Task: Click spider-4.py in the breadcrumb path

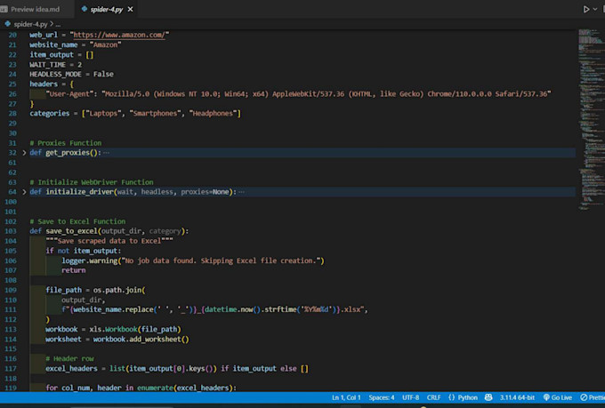Action: coord(30,24)
